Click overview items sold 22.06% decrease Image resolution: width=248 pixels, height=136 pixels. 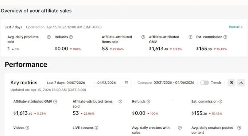[x=117, y=49]
